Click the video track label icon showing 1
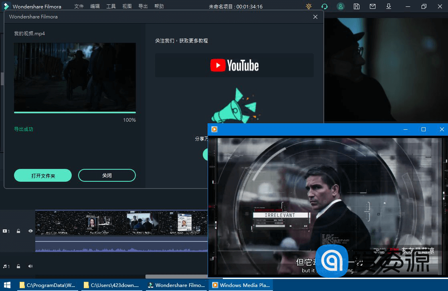Viewport: 448px width, 291px height. [x=6, y=231]
